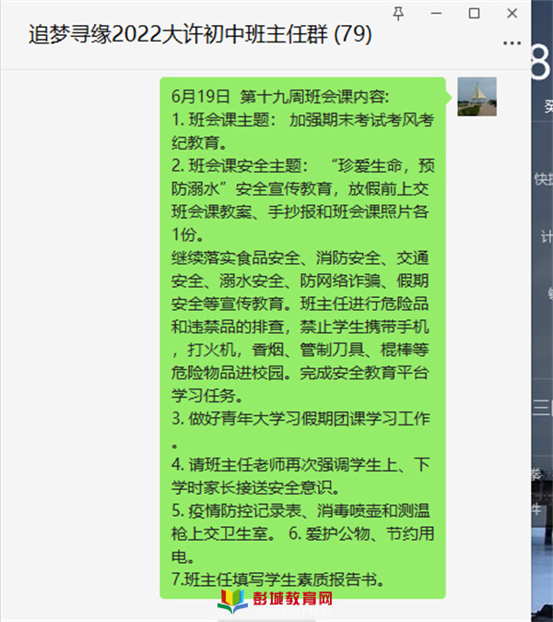Minimize the group chat window
The width and height of the screenshot is (553, 622).
436,14
